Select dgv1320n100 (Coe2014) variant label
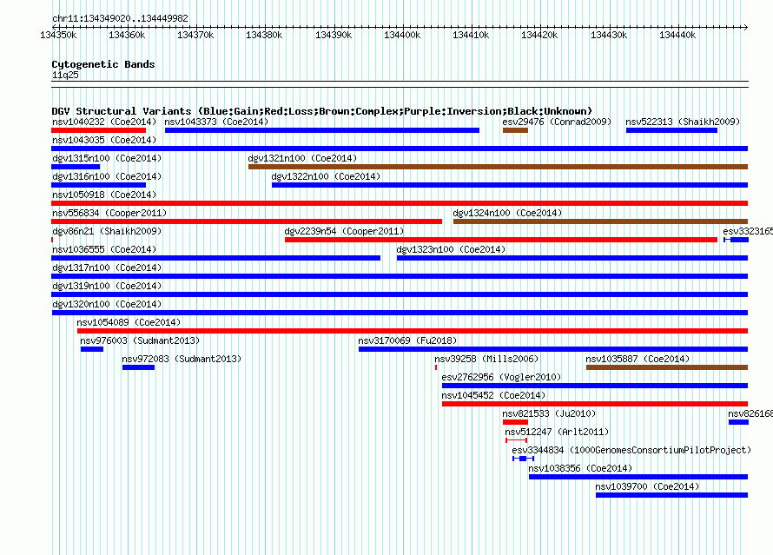 pyautogui.click(x=107, y=304)
